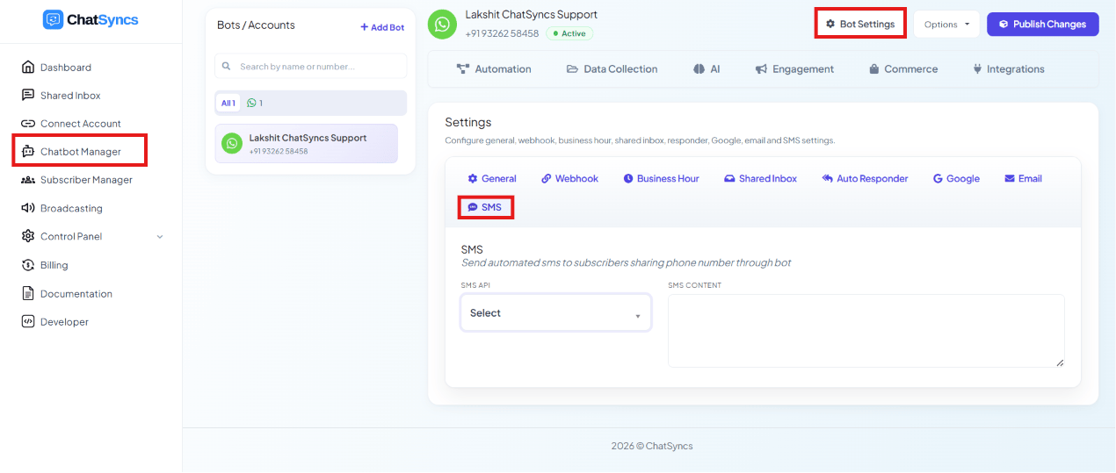Click the SMS Content text area
Screen dimensions: 1116x473
point(866,331)
